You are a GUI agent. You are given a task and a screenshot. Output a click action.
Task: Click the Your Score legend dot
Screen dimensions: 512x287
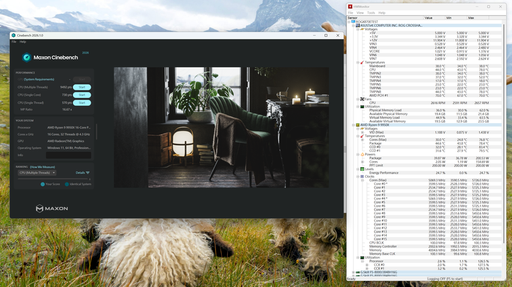pos(43,184)
